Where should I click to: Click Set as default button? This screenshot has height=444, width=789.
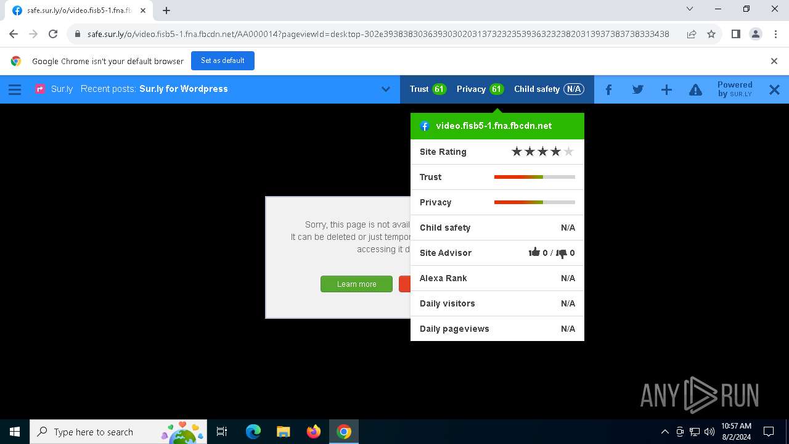[x=223, y=60]
